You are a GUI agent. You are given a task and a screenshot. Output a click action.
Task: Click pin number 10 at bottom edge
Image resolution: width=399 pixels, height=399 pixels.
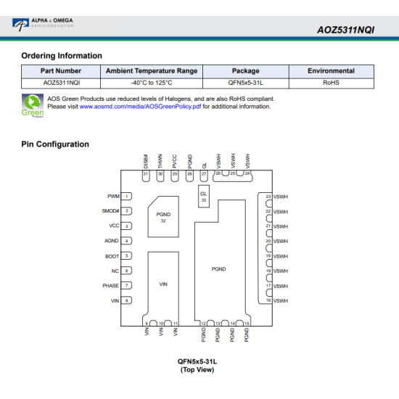point(161,324)
